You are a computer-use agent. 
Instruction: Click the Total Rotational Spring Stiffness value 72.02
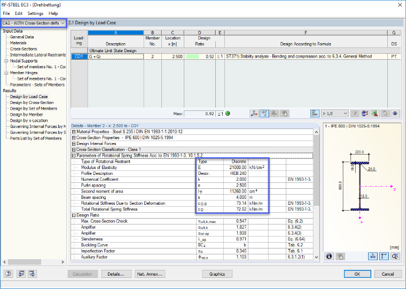(x=235, y=210)
